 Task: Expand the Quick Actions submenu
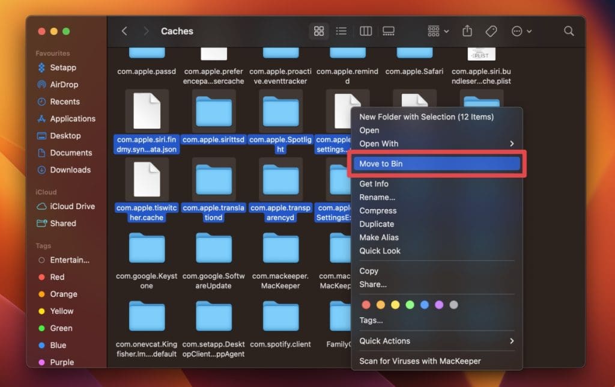pyautogui.click(x=436, y=341)
